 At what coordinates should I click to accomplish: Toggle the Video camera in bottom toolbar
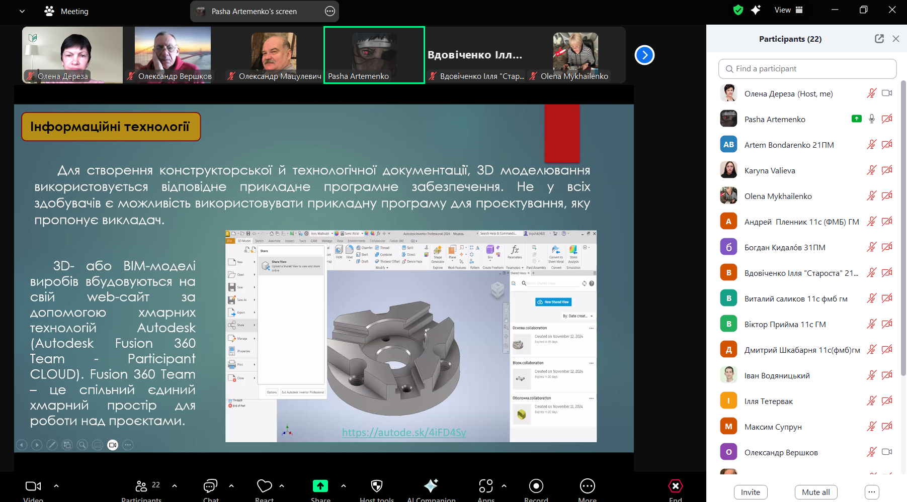(33, 486)
